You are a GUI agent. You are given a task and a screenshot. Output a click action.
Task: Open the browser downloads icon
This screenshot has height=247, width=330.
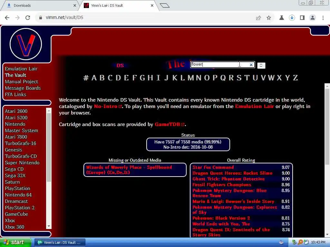[x=292, y=18]
